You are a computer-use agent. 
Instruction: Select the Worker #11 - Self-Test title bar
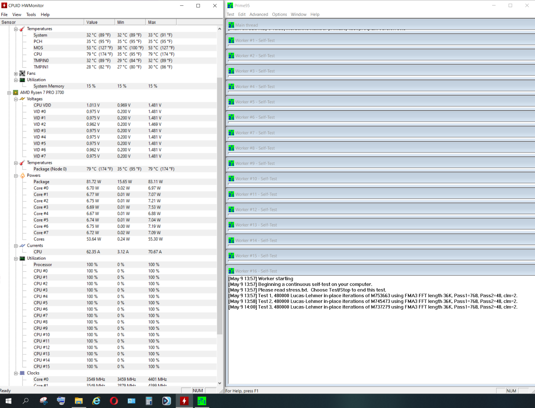coord(380,194)
